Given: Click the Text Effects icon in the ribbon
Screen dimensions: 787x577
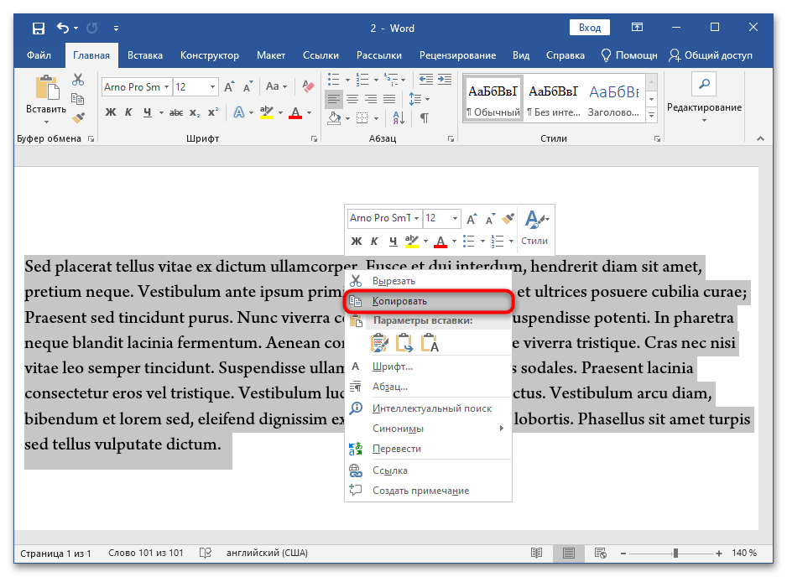Looking at the screenshot, I should pyautogui.click(x=240, y=112).
